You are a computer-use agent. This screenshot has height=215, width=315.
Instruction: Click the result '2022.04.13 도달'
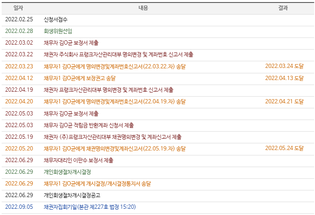click(x=284, y=78)
